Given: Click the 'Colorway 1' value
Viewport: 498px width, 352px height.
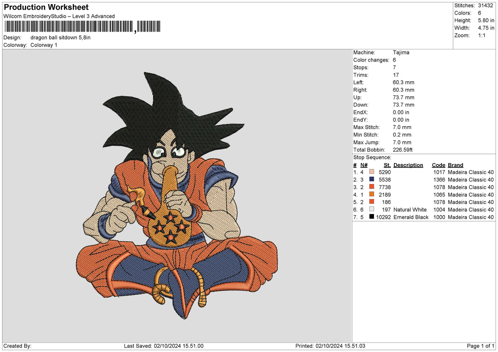Looking at the screenshot, I should pos(44,45).
